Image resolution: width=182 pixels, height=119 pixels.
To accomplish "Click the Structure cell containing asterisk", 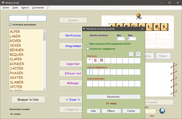I will tap(89, 61).
